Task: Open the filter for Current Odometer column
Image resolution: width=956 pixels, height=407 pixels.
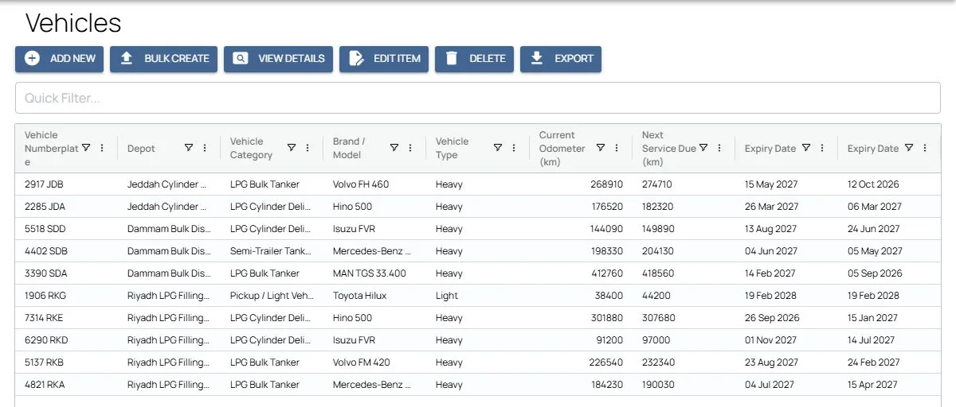Action: pyautogui.click(x=600, y=148)
